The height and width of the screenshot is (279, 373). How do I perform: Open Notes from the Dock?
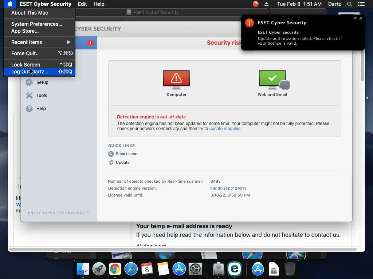tap(163, 269)
